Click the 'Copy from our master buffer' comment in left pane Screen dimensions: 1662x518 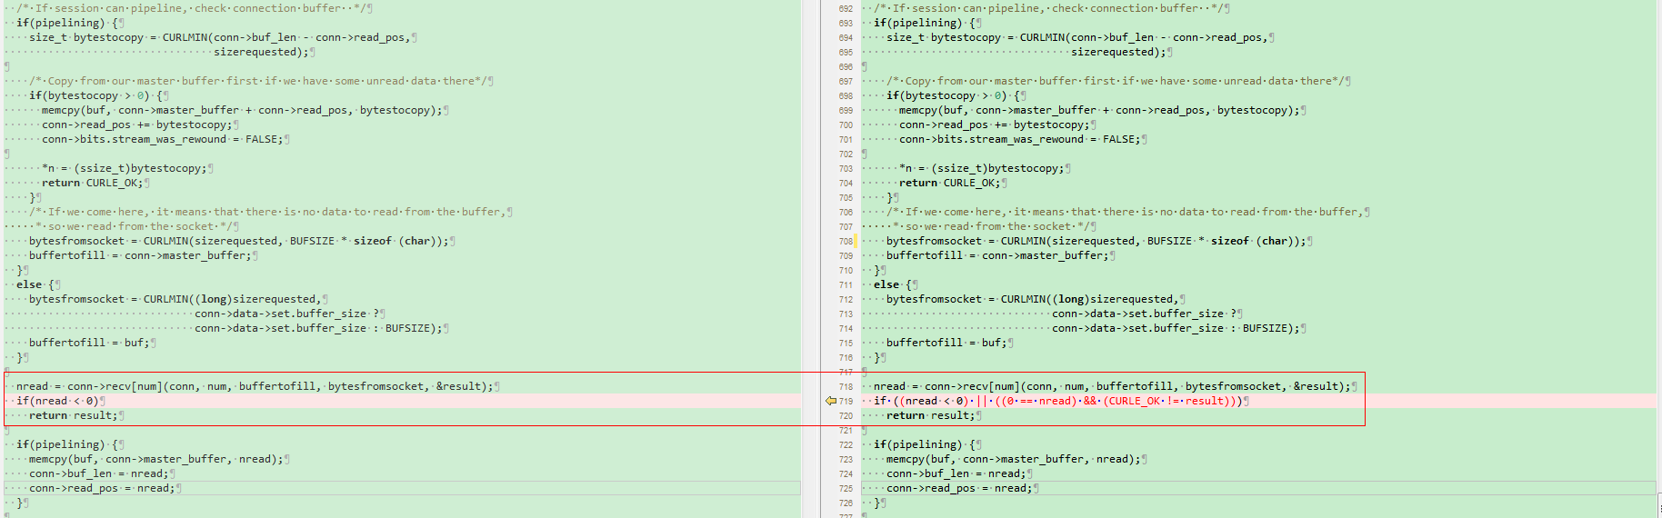click(x=258, y=81)
